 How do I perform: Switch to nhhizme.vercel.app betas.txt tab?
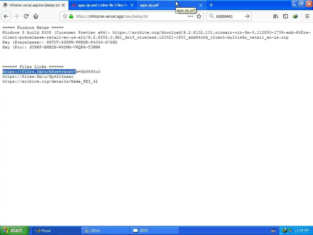[34, 5]
